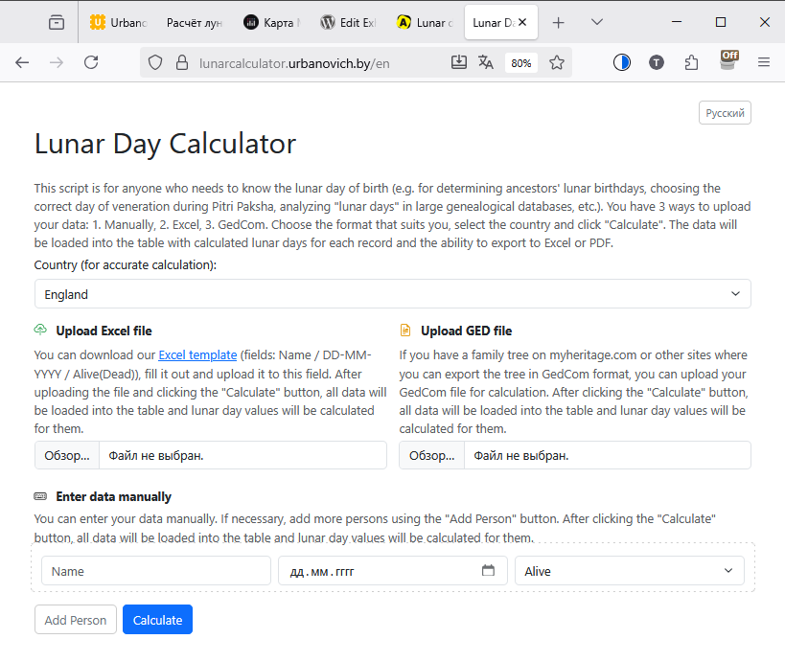Image resolution: width=785 pixels, height=662 pixels.
Task: Expand the list all tabs chevron
Action: click(x=597, y=22)
